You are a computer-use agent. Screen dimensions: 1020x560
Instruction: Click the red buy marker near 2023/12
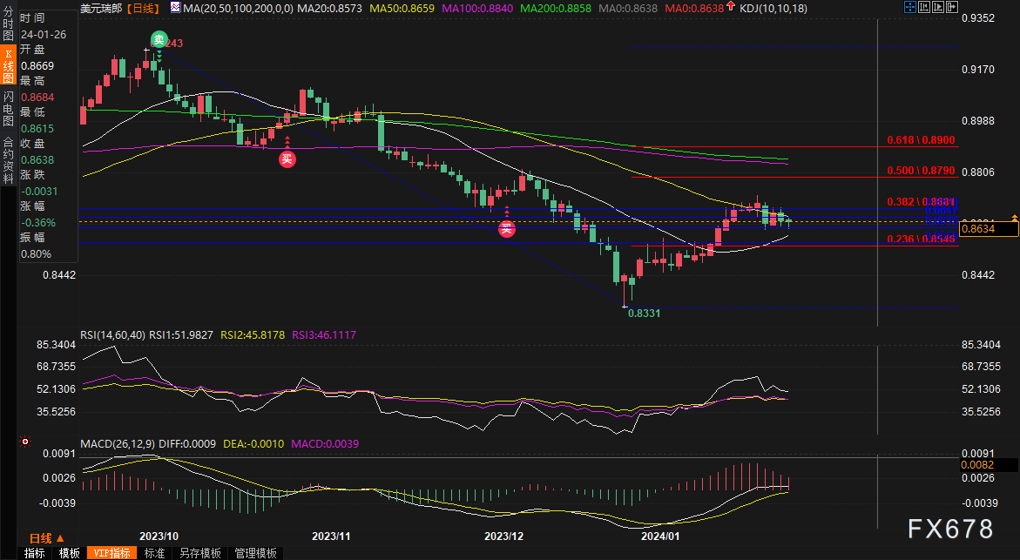[x=506, y=229]
